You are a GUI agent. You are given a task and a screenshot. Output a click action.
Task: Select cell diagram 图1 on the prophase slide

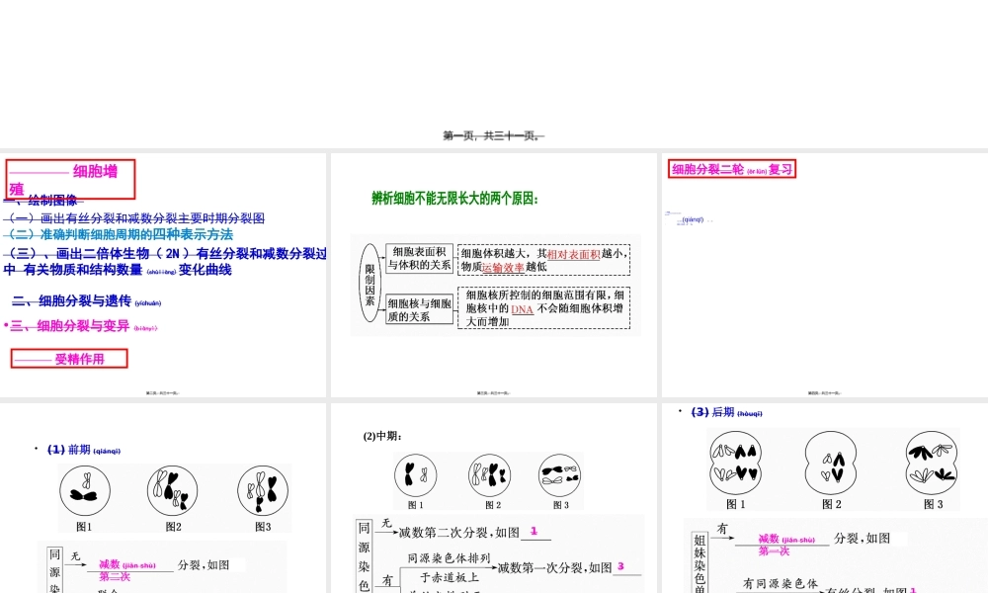coord(85,489)
